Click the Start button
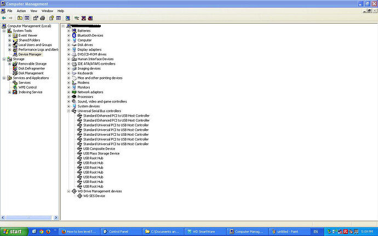The height and width of the screenshot is (236, 378). tap(14, 232)
